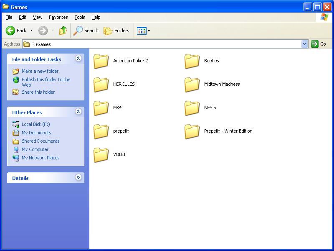Click the Make a new folder link

(40, 71)
